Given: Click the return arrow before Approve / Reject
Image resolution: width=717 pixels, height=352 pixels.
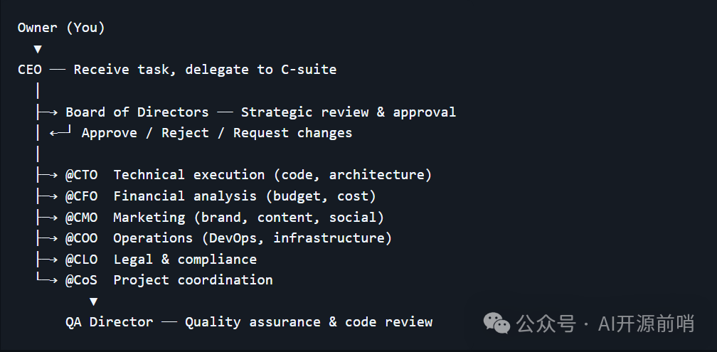Looking at the screenshot, I should click(x=60, y=133).
